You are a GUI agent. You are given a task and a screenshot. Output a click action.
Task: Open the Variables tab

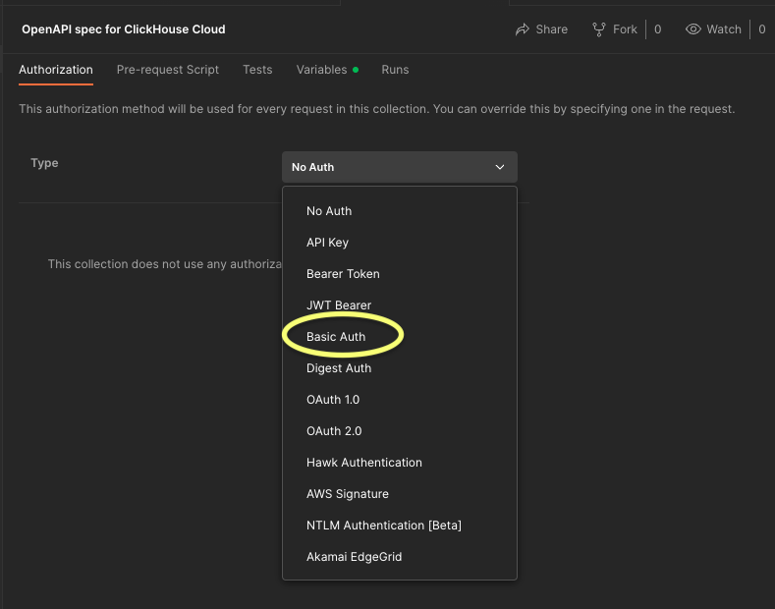pos(322,70)
